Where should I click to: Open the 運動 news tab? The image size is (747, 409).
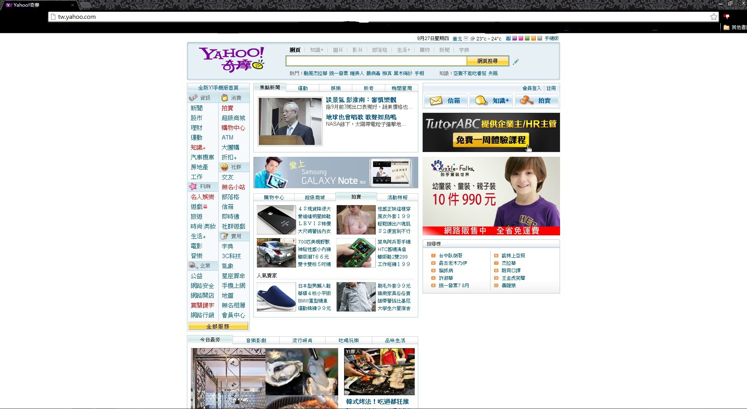(x=303, y=88)
